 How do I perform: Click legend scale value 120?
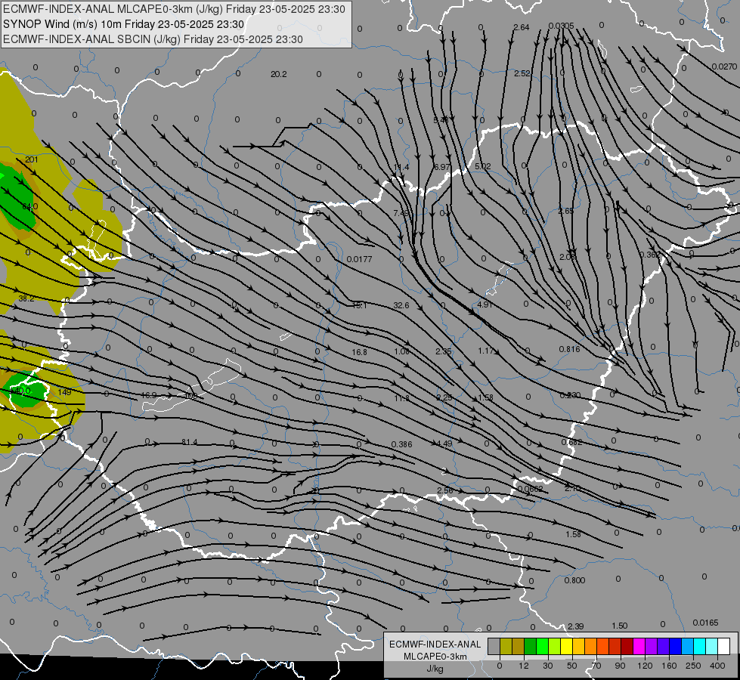(645, 666)
